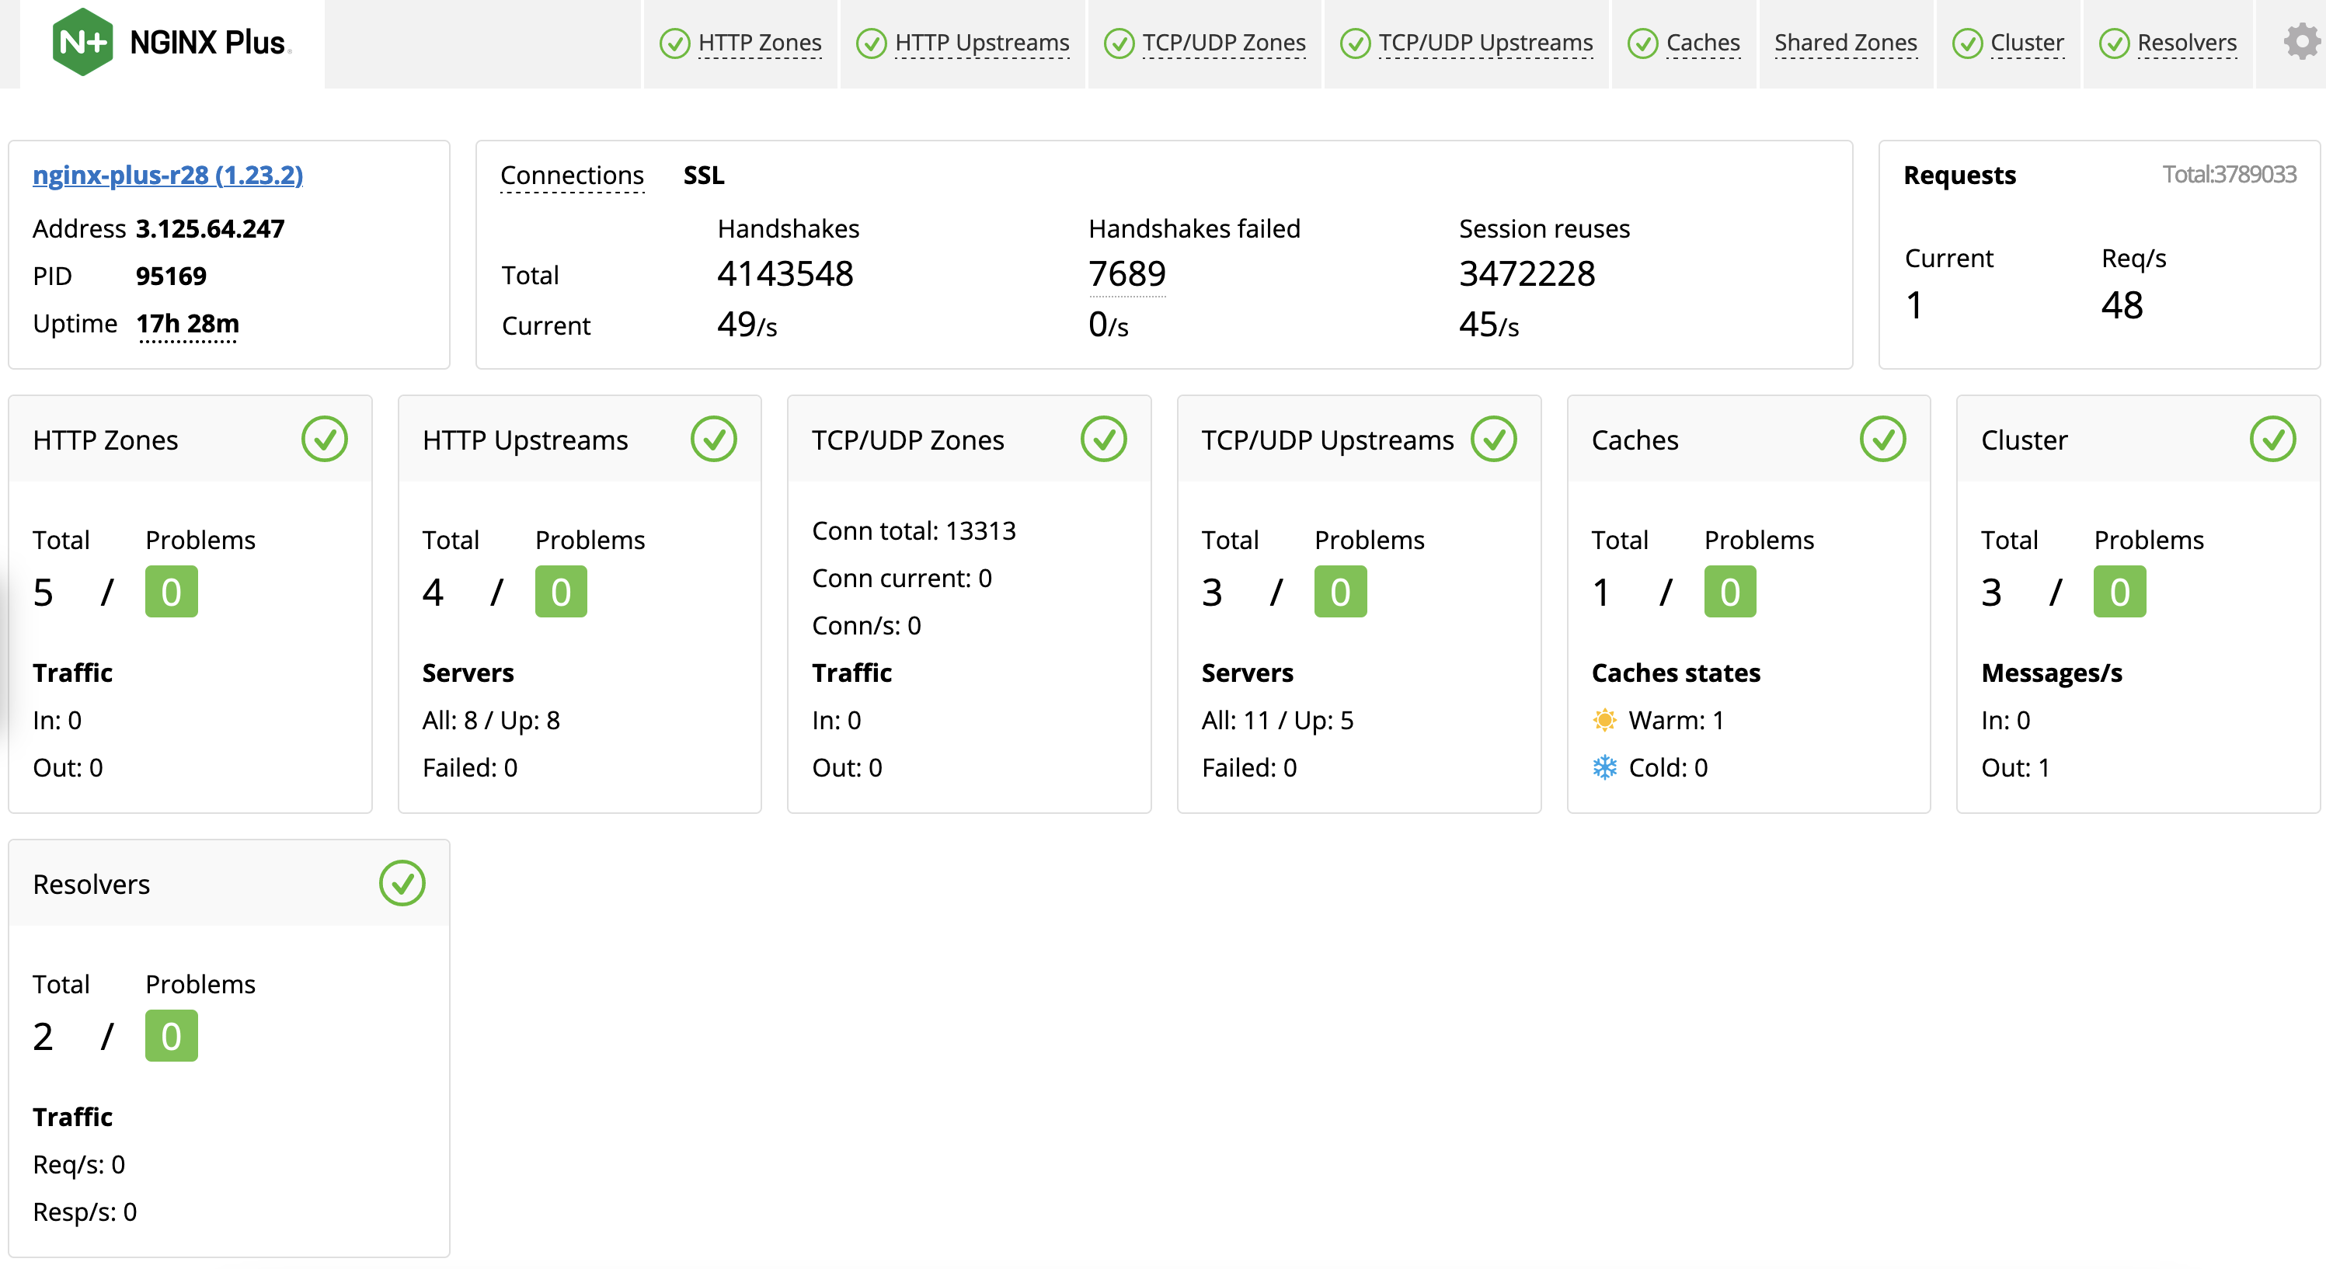Screen dimensions: 2326x1269
Task: Click the 17h 28m uptime value
Action: pos(188,323)
